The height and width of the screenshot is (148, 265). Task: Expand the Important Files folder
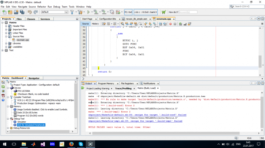(6, 30)
